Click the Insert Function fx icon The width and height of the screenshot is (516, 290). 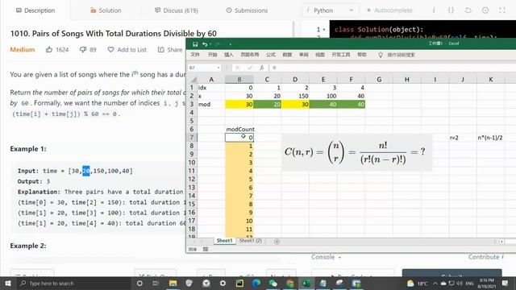tap(261, 68)
